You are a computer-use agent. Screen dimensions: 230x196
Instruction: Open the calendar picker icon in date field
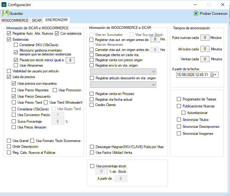[x=212, y=75]
